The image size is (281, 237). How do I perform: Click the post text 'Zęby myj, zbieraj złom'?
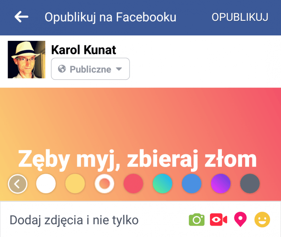tap(137, 159)
